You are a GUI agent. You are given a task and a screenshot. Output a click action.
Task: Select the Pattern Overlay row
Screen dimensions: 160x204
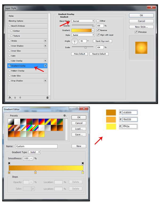click(27, 71)
